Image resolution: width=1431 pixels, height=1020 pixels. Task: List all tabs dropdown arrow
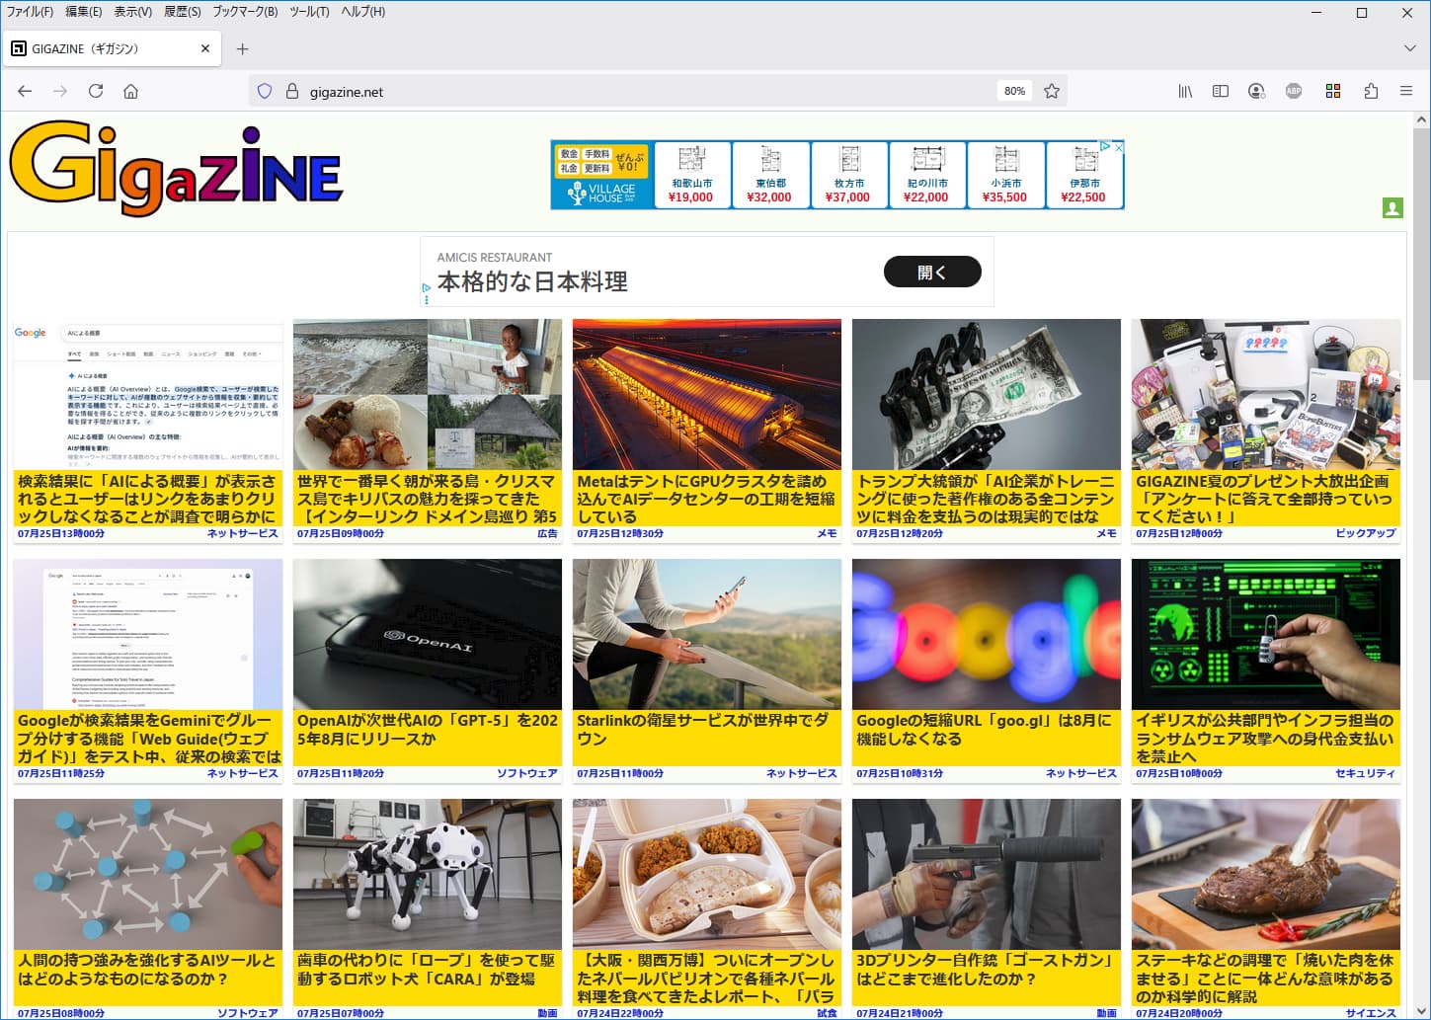tap(1410, 48)
